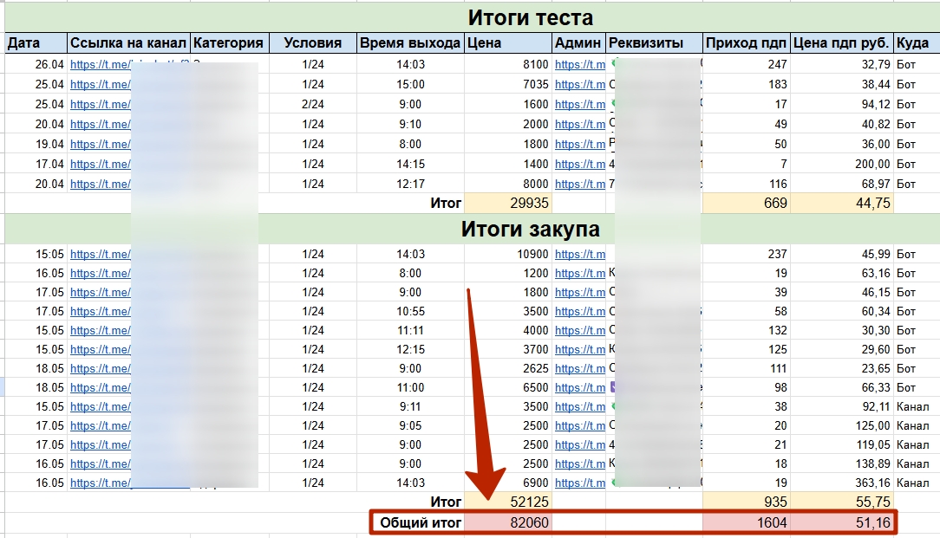This screenshot has height=538, width=940.
Task: Select the cost cell '138,89'
Action: (842, 463)
